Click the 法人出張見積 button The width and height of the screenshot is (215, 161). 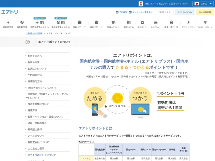point(205,12)
